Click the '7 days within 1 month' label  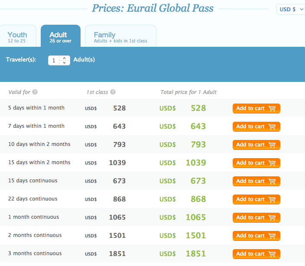click(36, 126)
